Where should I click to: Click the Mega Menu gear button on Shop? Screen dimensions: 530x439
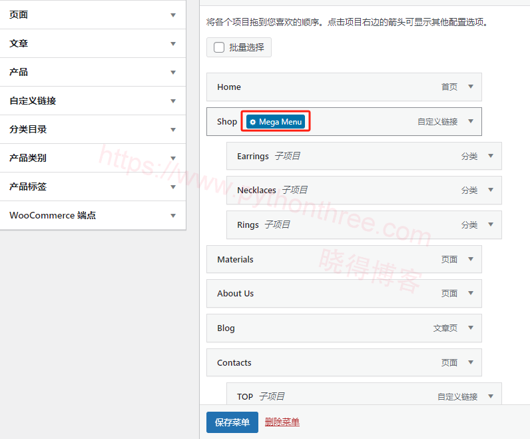pyautogui.click(x=276, y=122)
